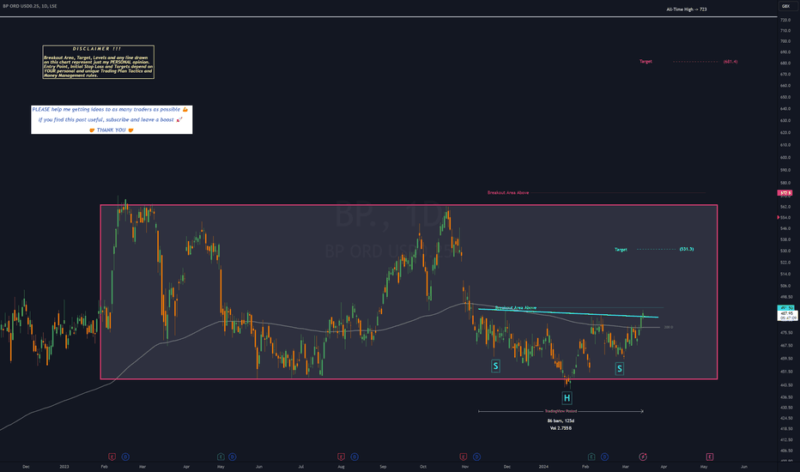The height and width of the screenshot is (472, 800).
Task: Click the 720.0 value on price axis
Action: point(785,20)
